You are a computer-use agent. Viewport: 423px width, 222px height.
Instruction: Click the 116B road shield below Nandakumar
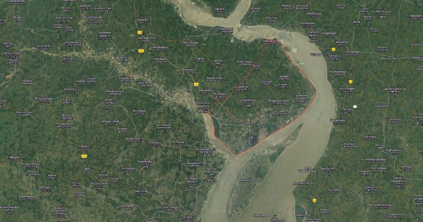[141, 51]
